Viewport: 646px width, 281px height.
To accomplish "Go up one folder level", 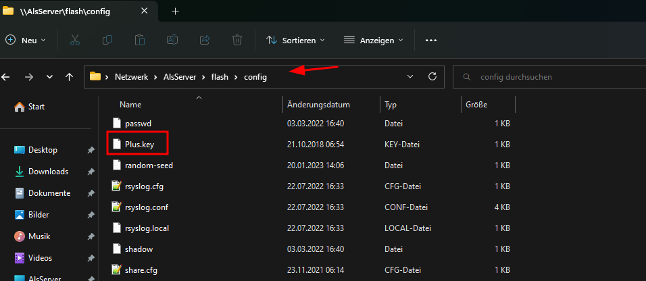I will click(x=69, y=76).
